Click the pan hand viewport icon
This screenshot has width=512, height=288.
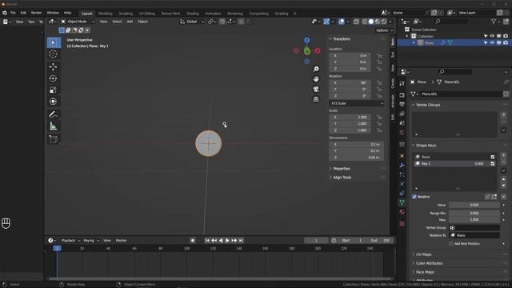316,79
